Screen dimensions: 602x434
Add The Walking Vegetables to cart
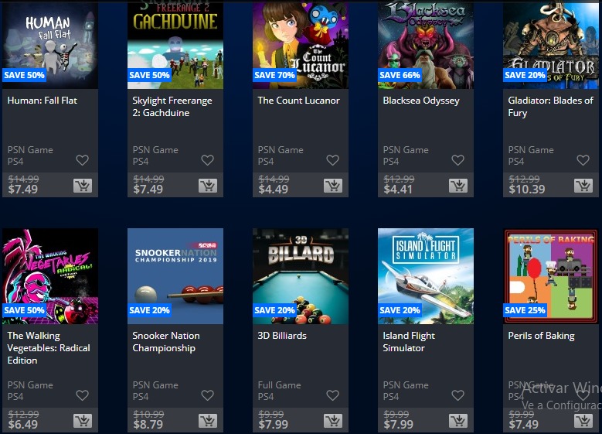pos(83,421)
